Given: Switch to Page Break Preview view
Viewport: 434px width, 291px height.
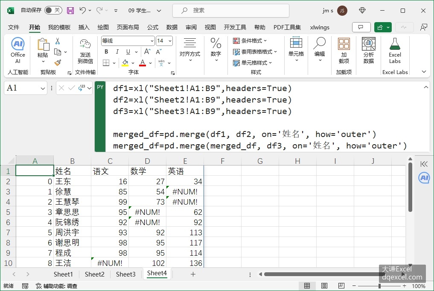Looking at the screenshot, I should [341, 286].
